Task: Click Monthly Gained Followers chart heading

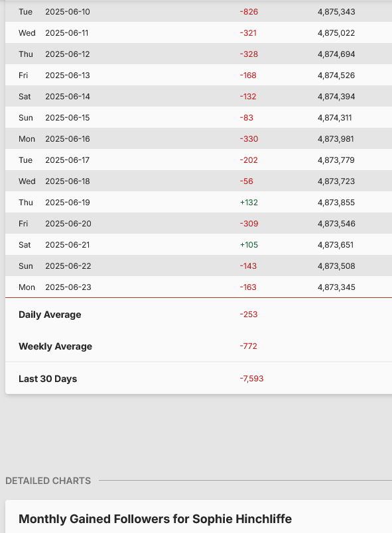Action: 155,519
